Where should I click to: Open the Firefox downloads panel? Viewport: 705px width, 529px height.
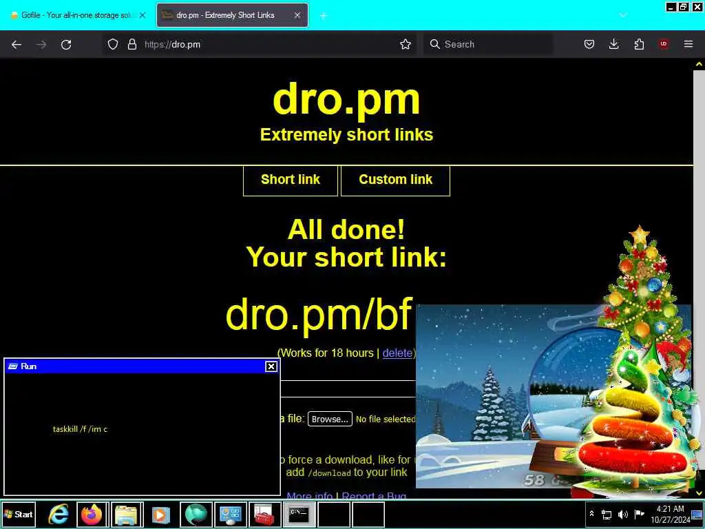613,44
